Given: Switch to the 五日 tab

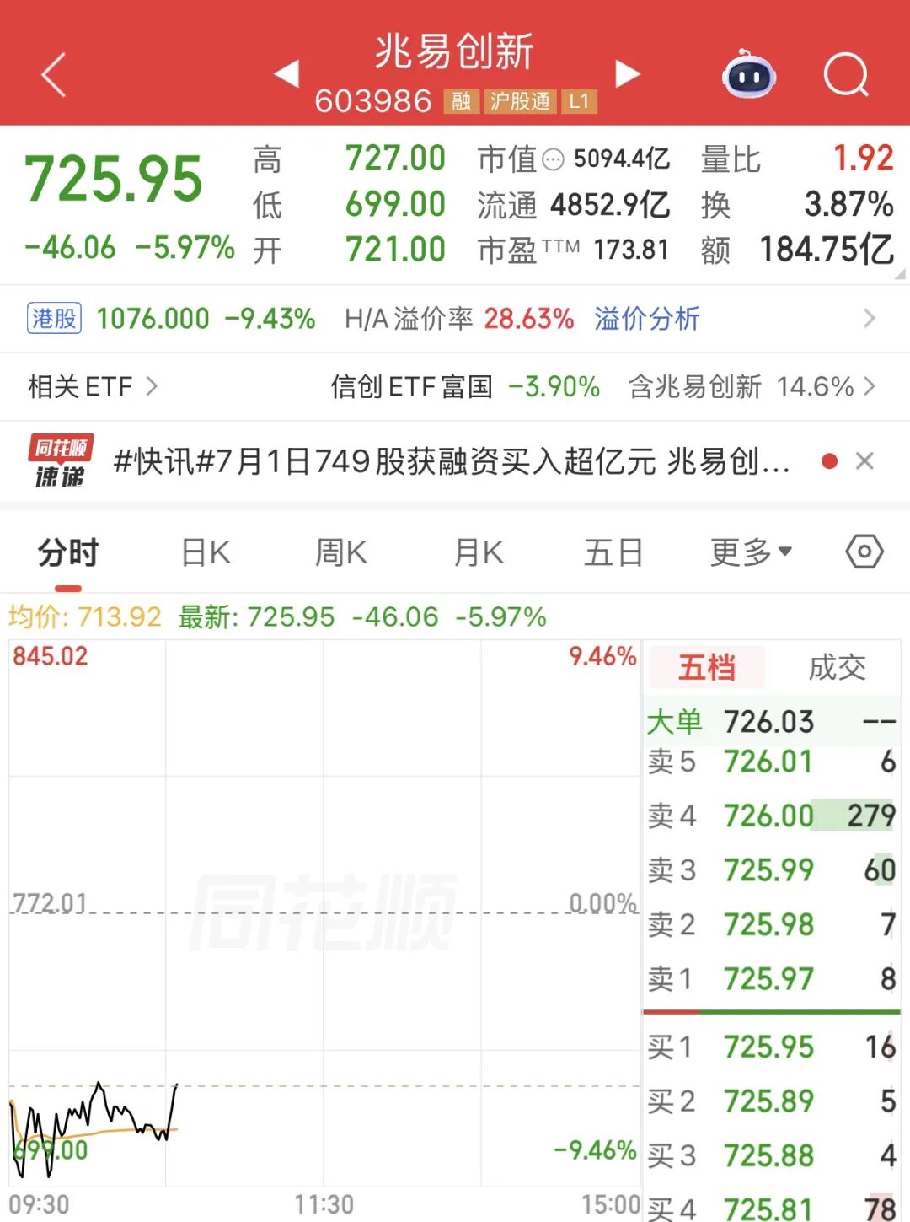Looking at the screenshot, I should (613, 552).
